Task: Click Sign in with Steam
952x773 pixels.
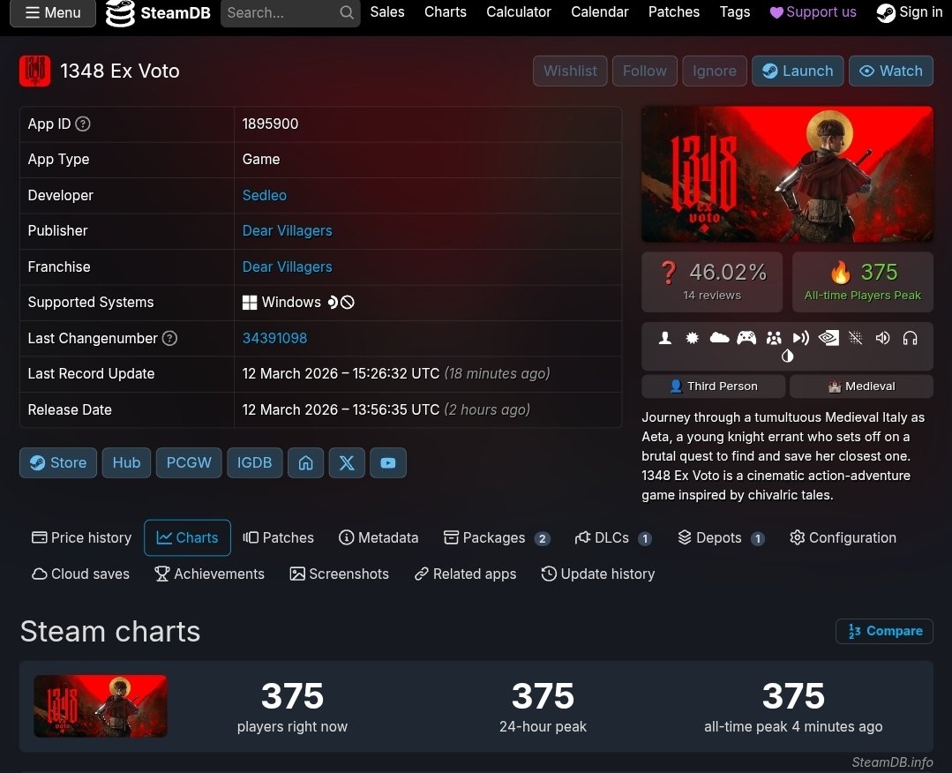Action: tap(910, 12)
